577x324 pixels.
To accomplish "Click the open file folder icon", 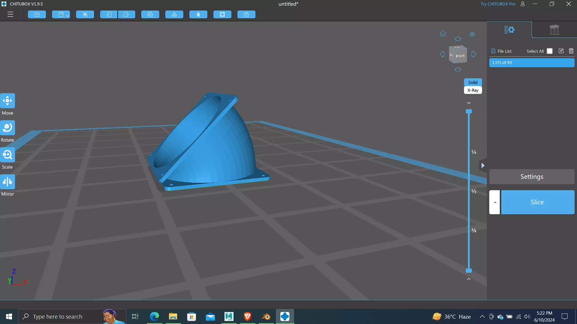I will point(37,14).
